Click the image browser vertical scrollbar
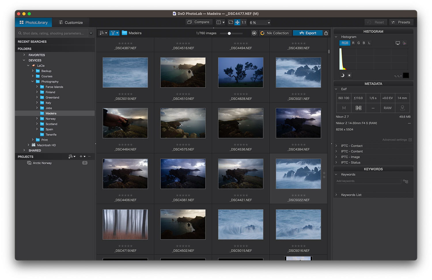The image size is (432, 280). click(329, 52)
